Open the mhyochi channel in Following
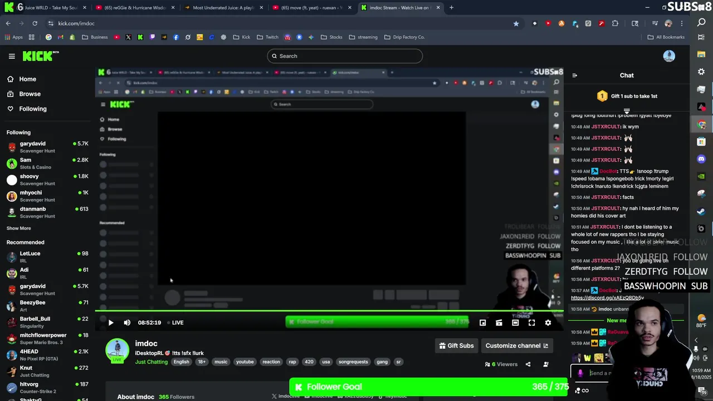Viewport: 713px width, 401px height. (x=47, y=195)
